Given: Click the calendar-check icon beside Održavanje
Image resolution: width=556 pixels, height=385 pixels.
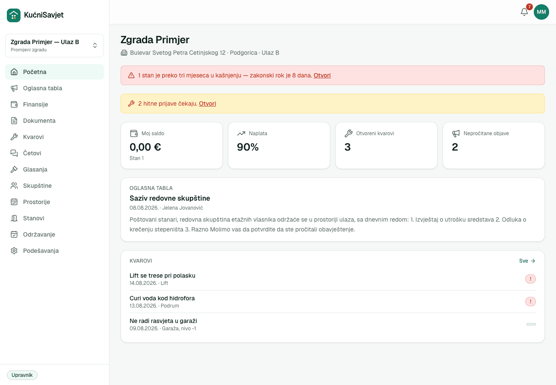Looking at the screenshot, I should [x=14, y=234].
